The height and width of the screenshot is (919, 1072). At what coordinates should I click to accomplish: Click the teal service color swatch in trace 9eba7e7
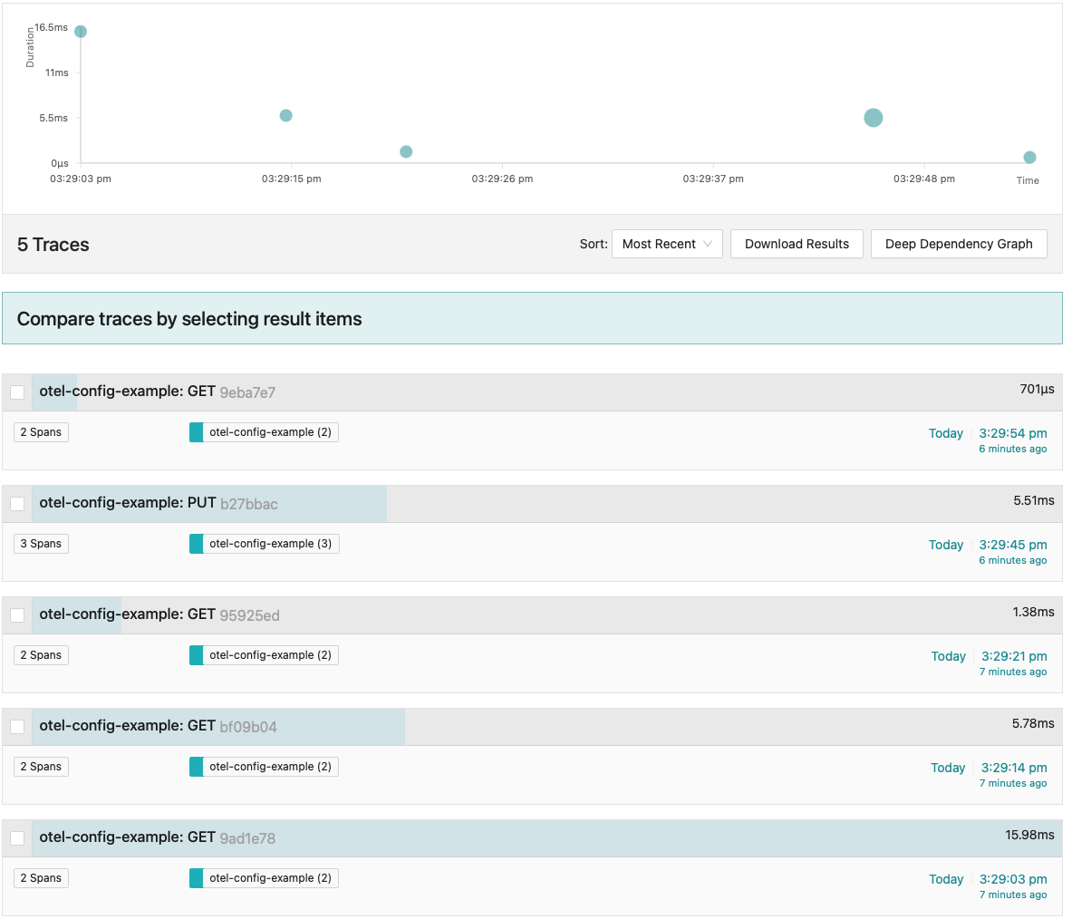[x=196, y=432]
